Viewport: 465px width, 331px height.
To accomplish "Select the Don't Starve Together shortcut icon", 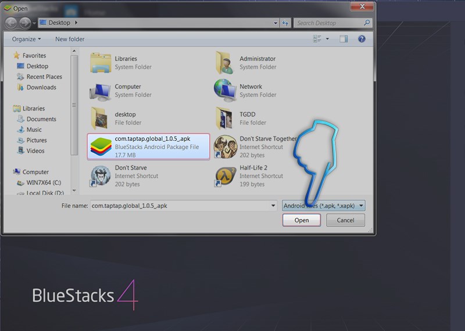I will point(225,146).
